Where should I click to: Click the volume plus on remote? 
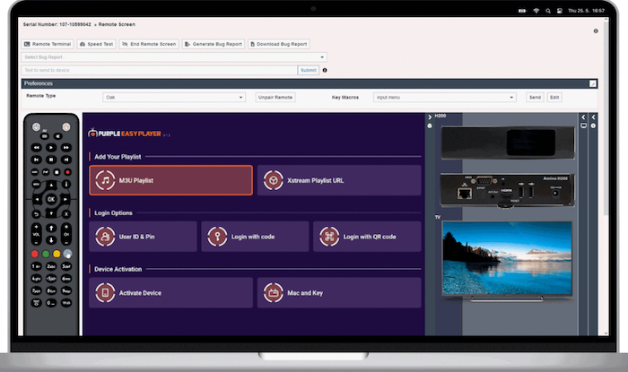pos(37,227)
